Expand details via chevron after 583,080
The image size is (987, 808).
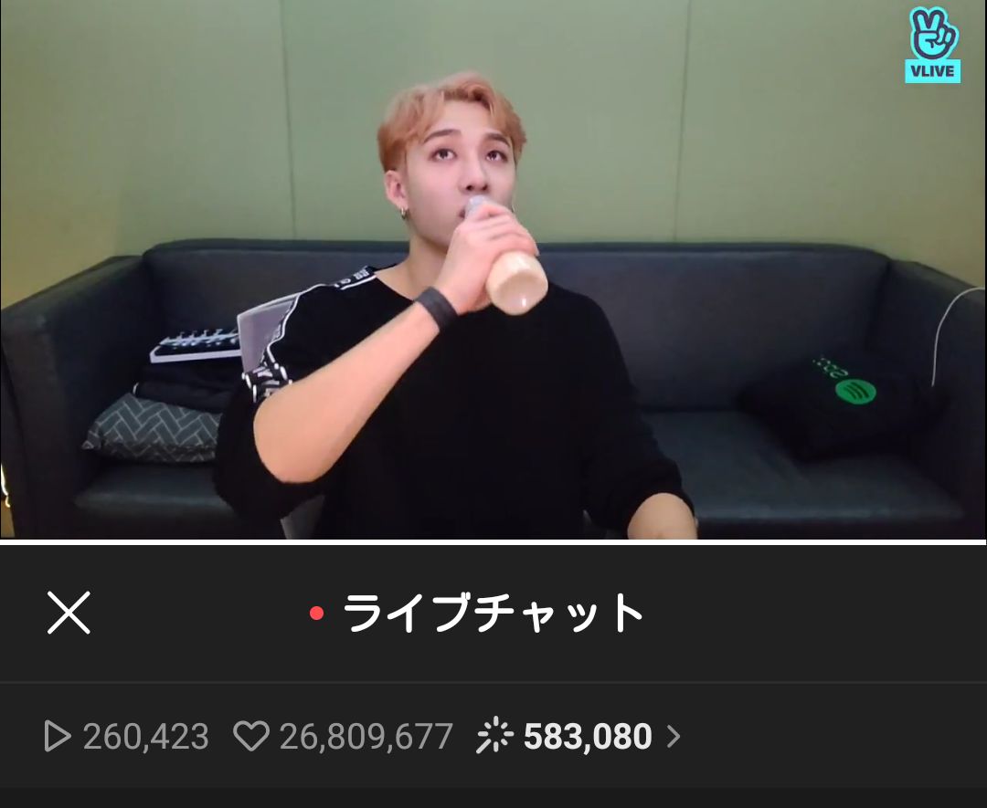point(674,736)
